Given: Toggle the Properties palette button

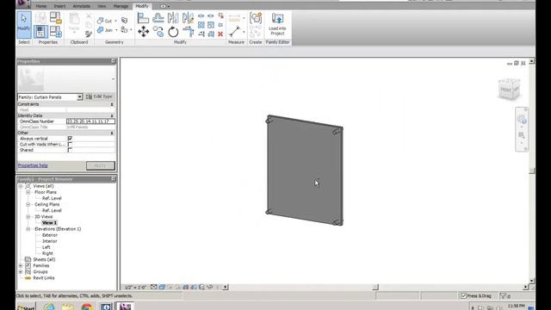Looking at the screenshot, I should pyautogui.click(x=40, y=32).
